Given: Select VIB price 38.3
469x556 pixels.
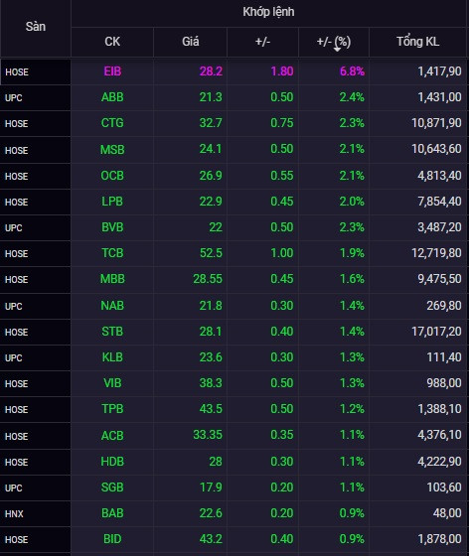Looking at the screenshot, I should 211,383.
